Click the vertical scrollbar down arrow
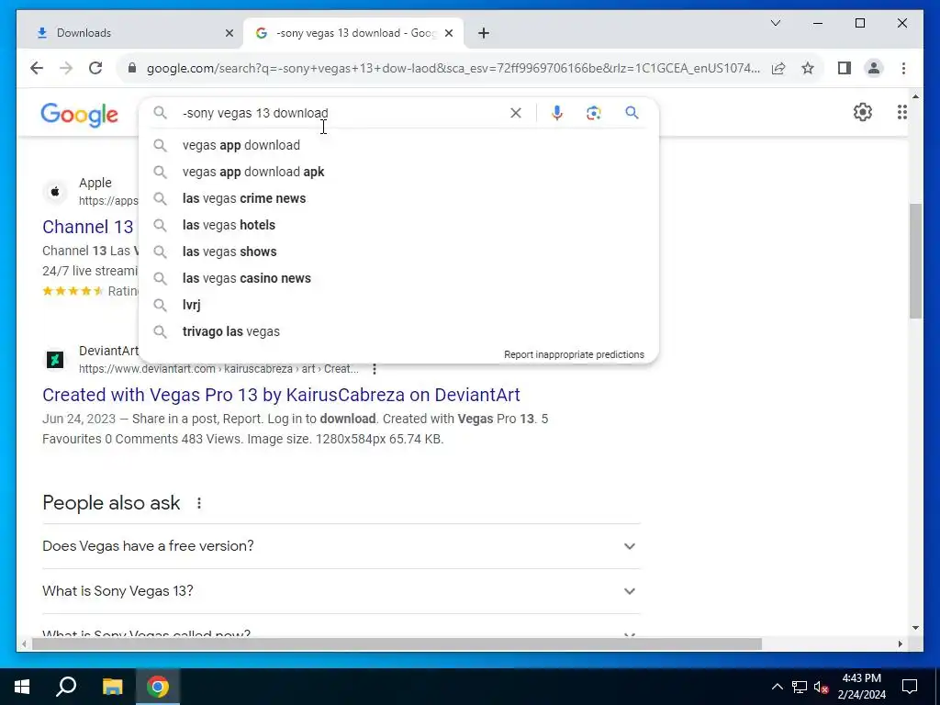The width and height of the screenshot is (940, 705). pos(915,628)
